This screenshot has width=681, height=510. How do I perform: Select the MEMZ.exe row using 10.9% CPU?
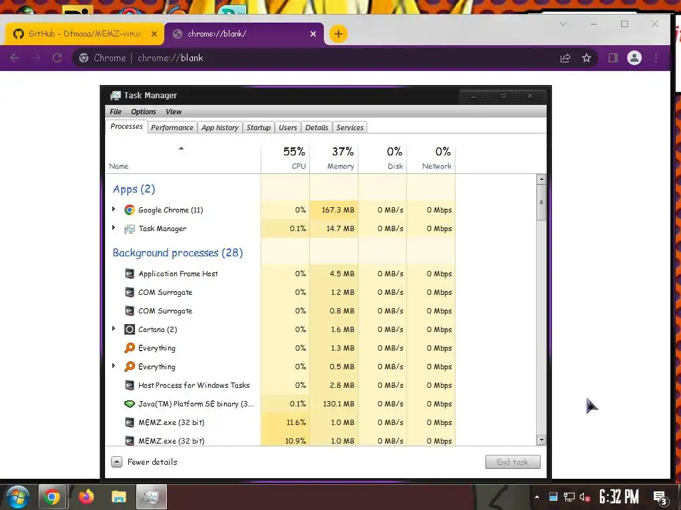(x=280, y=440)
